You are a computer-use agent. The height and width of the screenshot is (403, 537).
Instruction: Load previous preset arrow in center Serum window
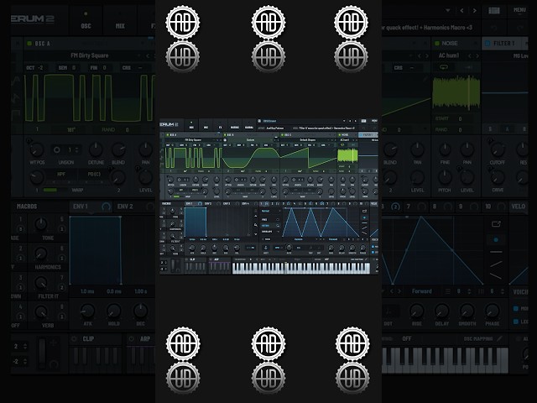[x=350, y=121]
